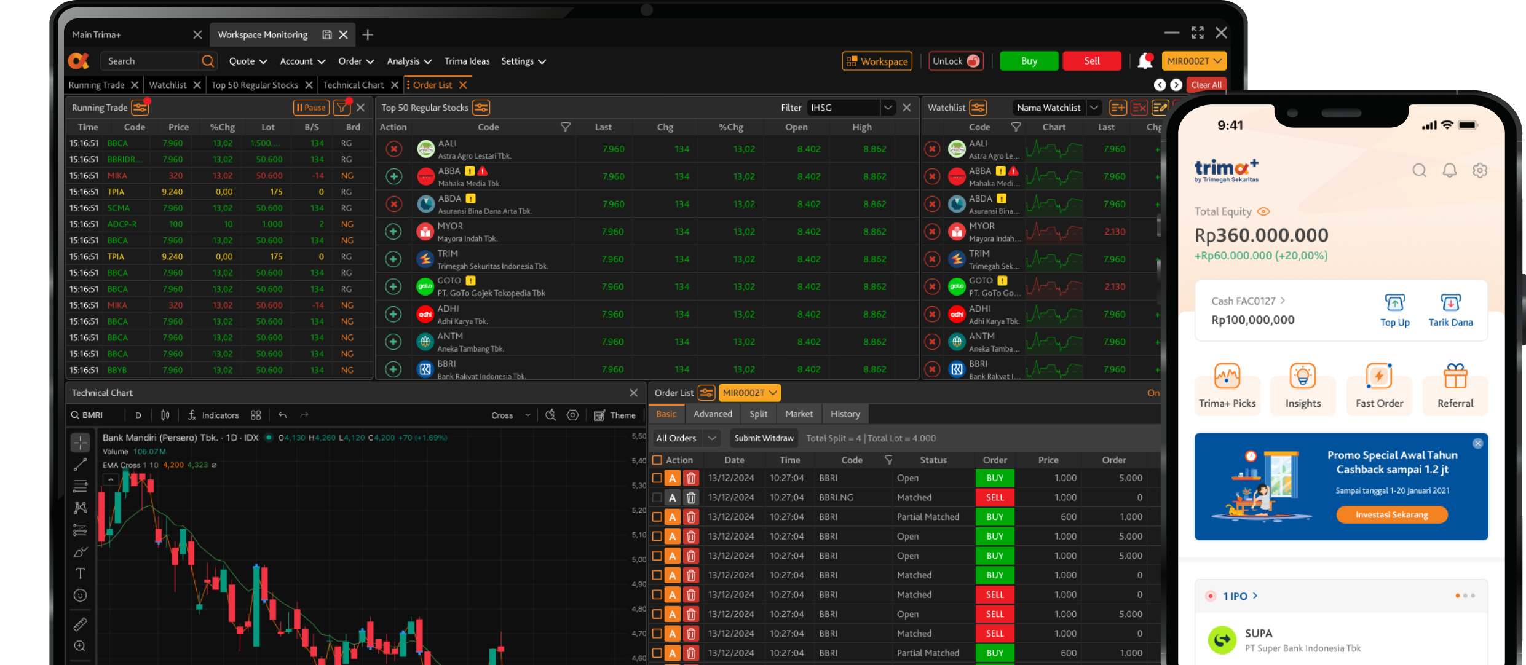Select the text tool in chart sidebar
The width and height of the screenshot is (1526, 665).
[x=80, y=573]
